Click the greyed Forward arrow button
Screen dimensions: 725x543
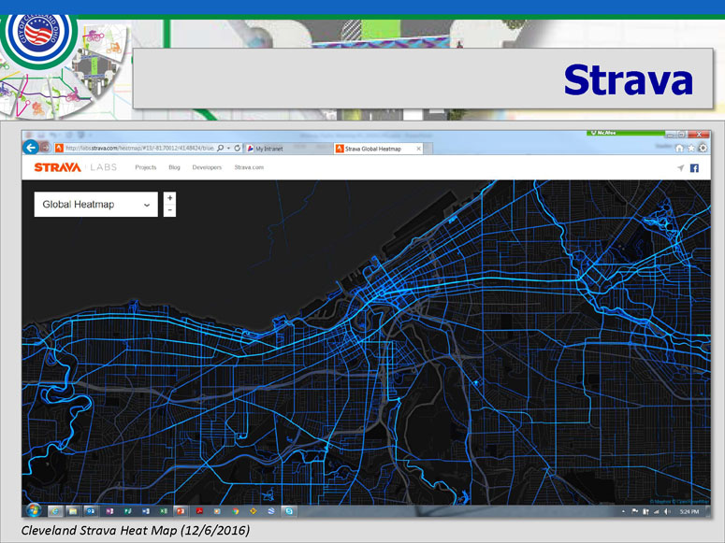pos(45,148)
